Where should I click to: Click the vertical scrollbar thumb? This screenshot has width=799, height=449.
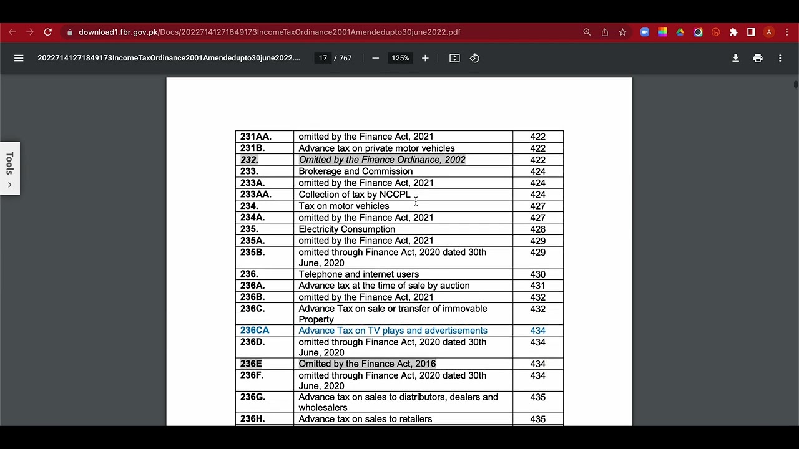pyautogui.click(x=796, y=84)
